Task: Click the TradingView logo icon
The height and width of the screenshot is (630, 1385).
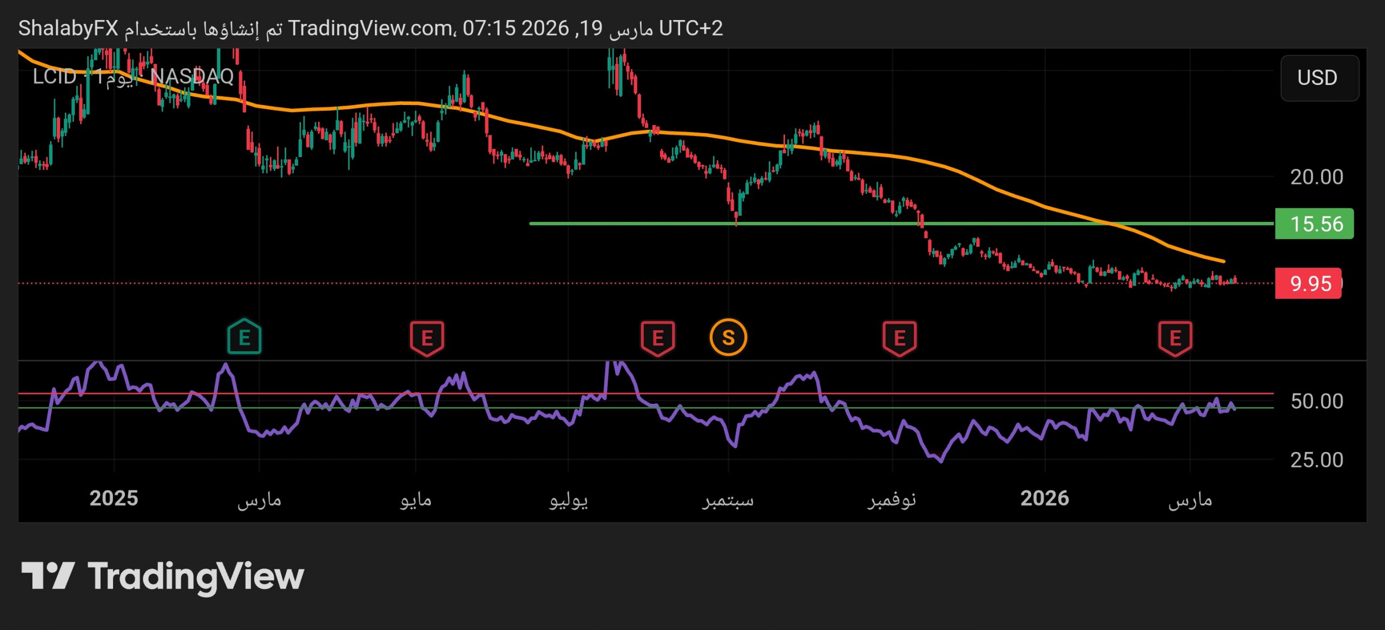Action: coord(48,576)
